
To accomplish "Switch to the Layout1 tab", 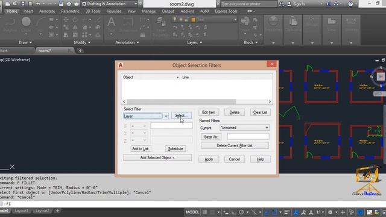I will (x=21, y=211).
